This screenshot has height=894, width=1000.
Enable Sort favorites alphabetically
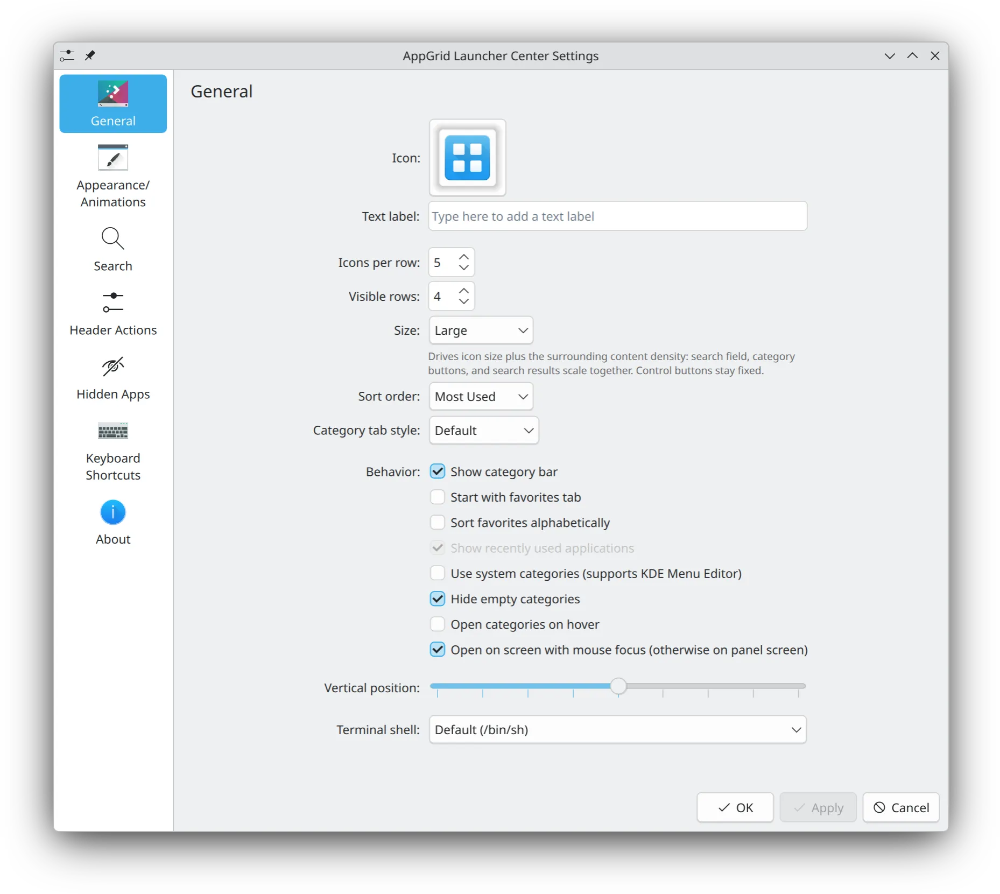(x=438, y=522)
